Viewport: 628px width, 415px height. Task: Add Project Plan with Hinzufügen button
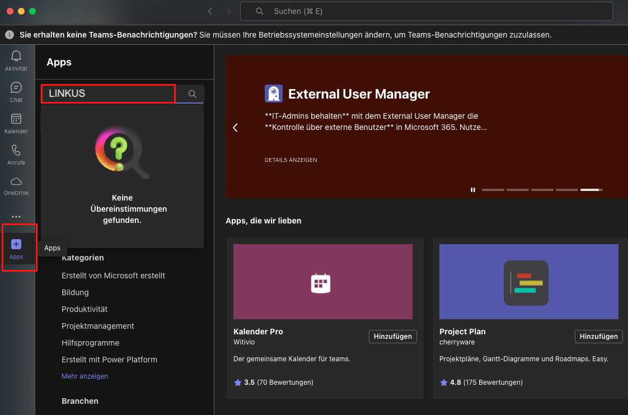(x=598, y=337)
